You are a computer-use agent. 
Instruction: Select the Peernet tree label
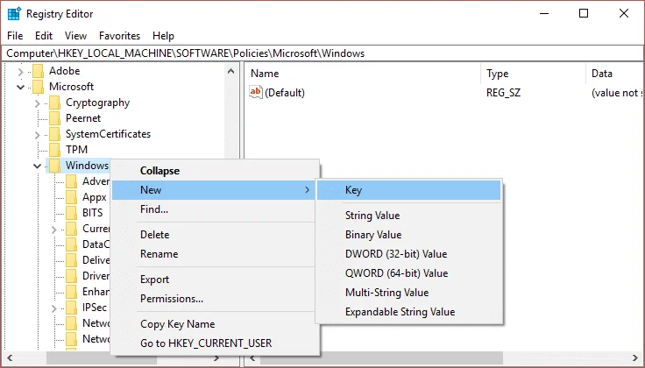coord(83,118)
